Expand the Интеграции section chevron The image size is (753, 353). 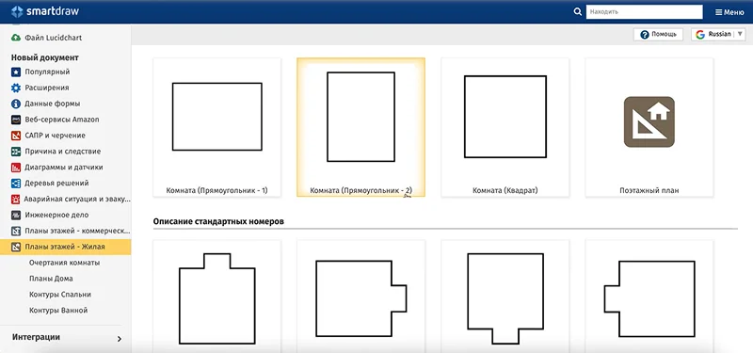[x=120, y=339]
